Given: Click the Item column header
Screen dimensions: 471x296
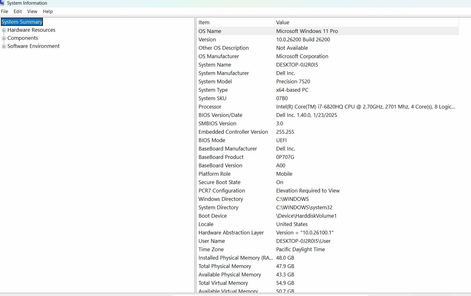Looking at the screenshot, I should click(x=236, y=22).
